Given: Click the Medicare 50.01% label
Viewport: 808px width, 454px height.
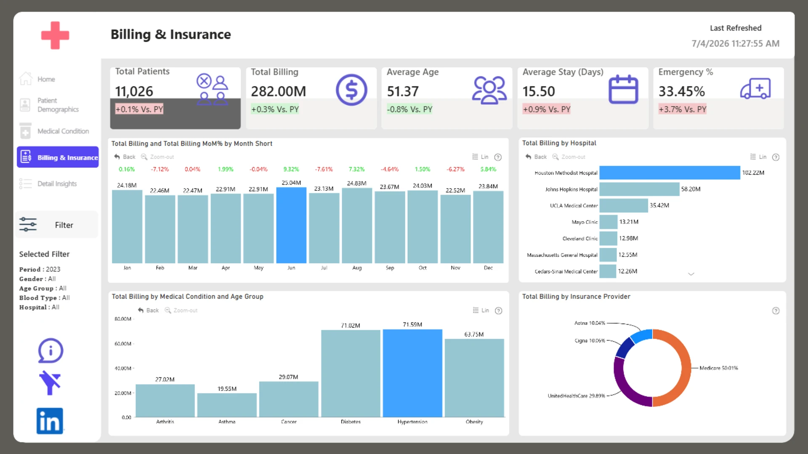Looking at the screenshot, I should tap(719, 368).
